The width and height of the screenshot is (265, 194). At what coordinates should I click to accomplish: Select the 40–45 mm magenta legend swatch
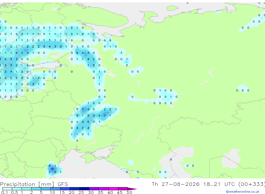(113, 189)
